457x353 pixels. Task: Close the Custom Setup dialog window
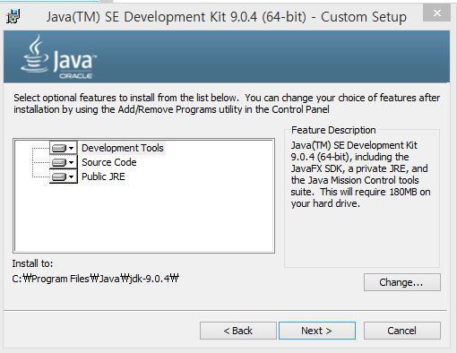point(436,13)
